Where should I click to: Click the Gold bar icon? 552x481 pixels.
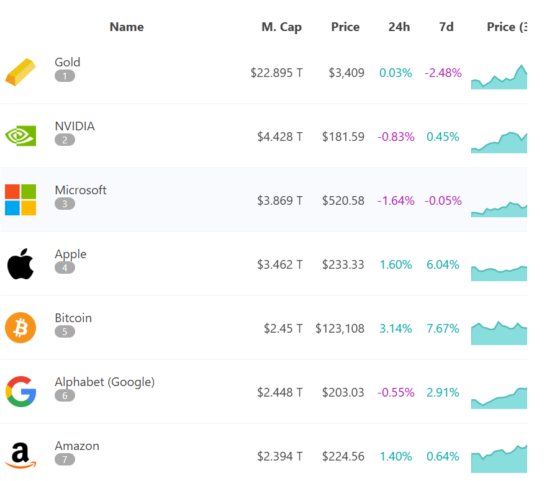20,72
